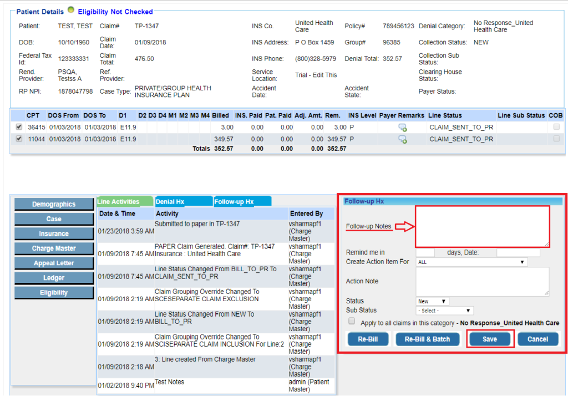Check Apply to all claims in this category
Image resolution: width=568 pixels, height=396 pixels.
pyautogui.click(x=352, y=321)
